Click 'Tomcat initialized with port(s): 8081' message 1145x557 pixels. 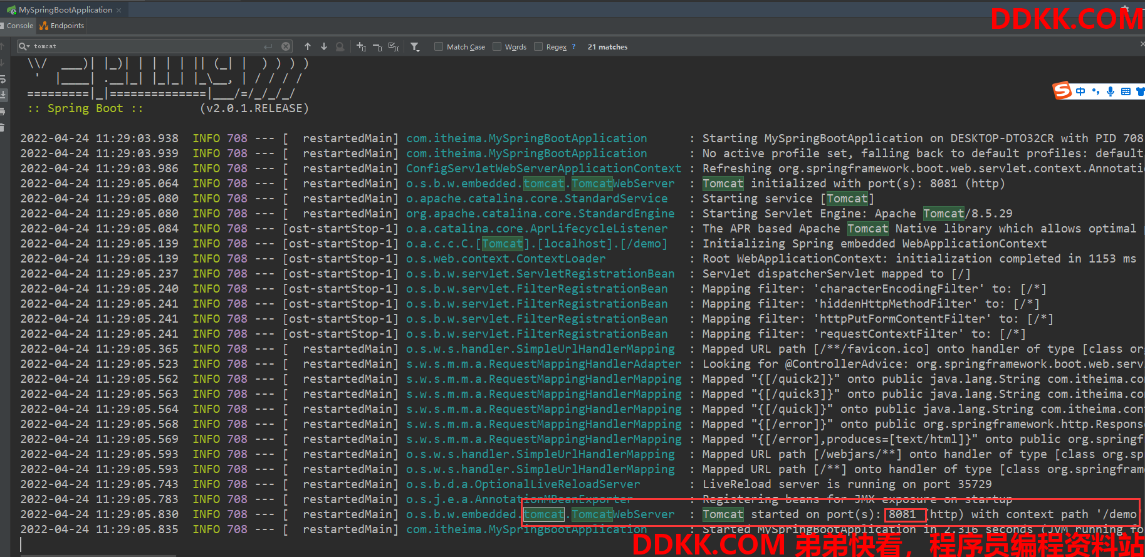coord(854,184)
